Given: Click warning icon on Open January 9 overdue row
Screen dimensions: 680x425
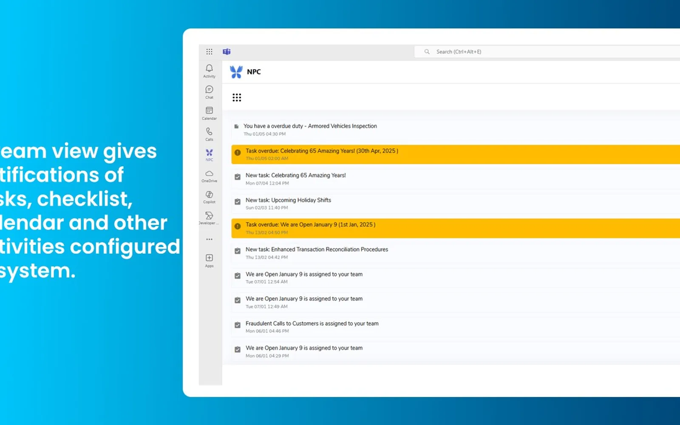Looking at the screenshot, I should (238, 226).
